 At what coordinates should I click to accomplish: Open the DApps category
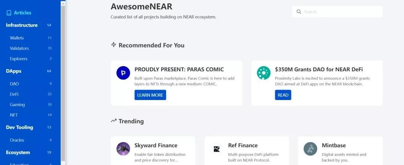14,71
